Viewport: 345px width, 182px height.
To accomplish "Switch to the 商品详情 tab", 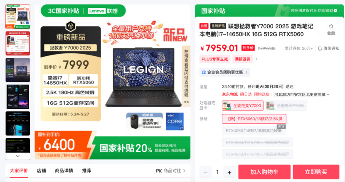I will (64, 170).
